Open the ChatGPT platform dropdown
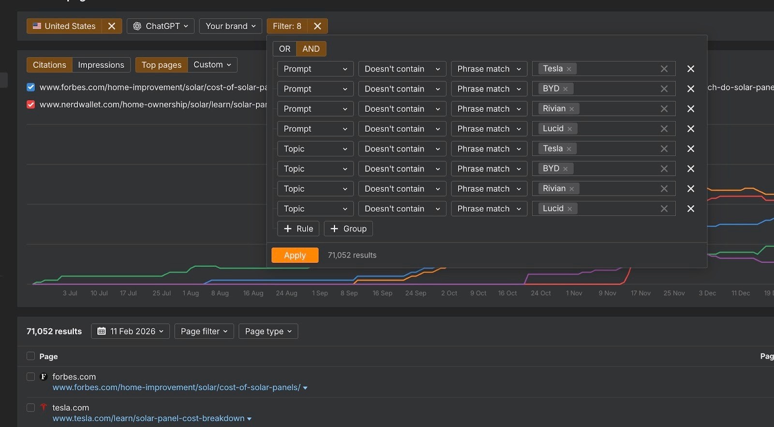This screenshot has height=427, width=774. pyautogui.click(x=161, y=26)
